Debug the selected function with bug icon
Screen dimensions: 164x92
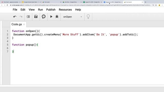tap(57, 17)
